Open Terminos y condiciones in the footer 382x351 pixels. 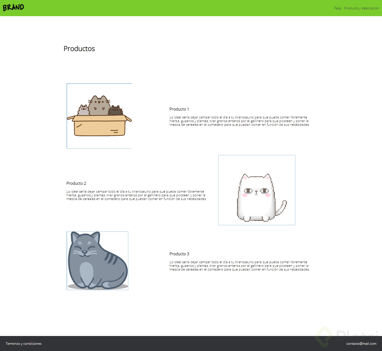[x=23, y=344]
